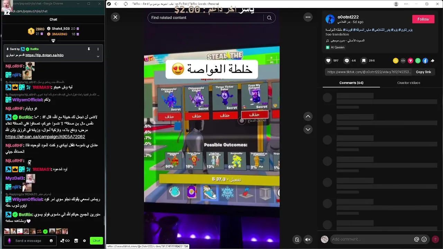Click the @ mention icon in comment box
Image resolution: width=443 pixels, height=249 pixels.
point(417,239)
